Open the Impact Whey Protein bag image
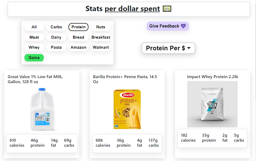Image resolution: width=256 pixels, height=161 pixels. click(x=212, y=104)
